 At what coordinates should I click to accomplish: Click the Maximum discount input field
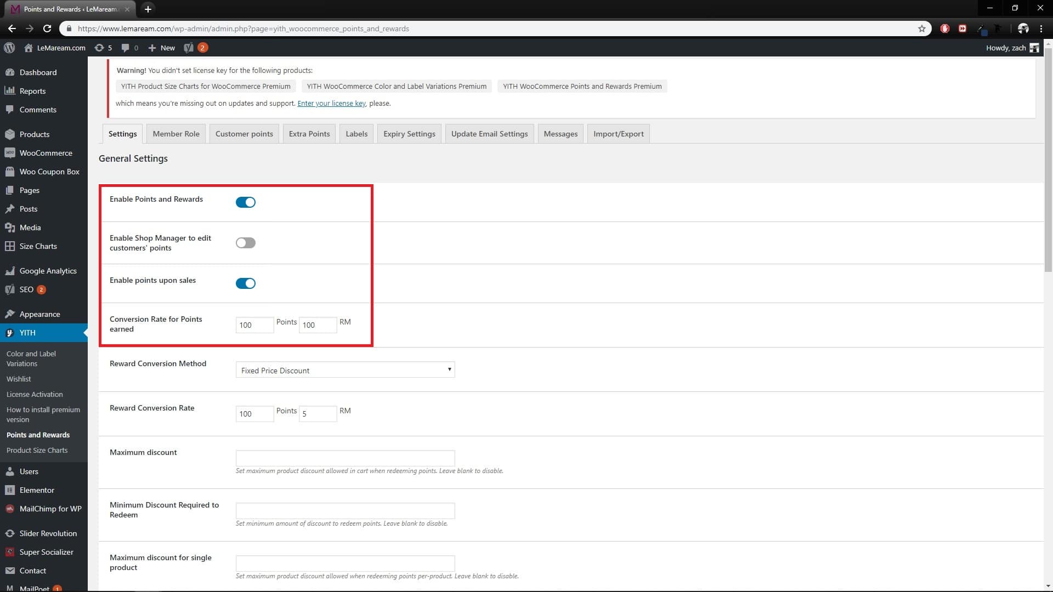pyautogui.click(x=345, y=458)
